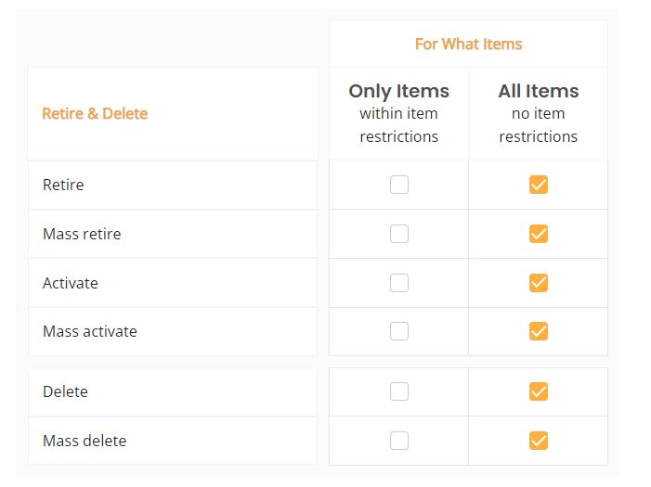Uncheck Retire for All Items
651x487 pixels.
tap(538, 185)
